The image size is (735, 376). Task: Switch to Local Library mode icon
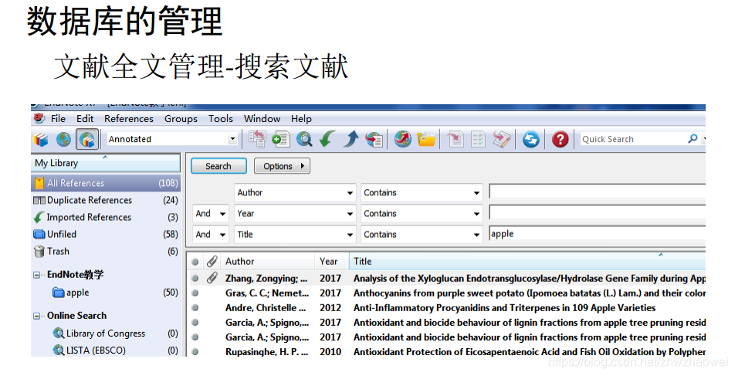point(41,139)
